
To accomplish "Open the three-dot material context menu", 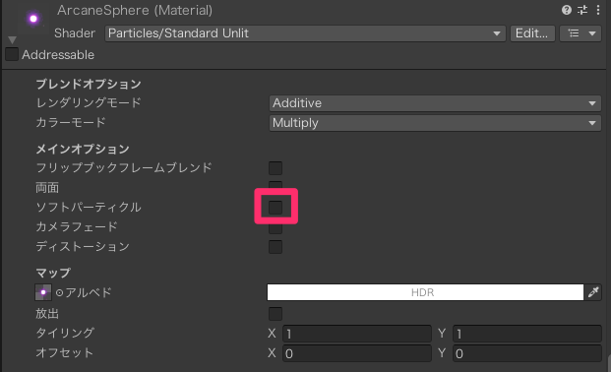I will [x=598, y=10].
